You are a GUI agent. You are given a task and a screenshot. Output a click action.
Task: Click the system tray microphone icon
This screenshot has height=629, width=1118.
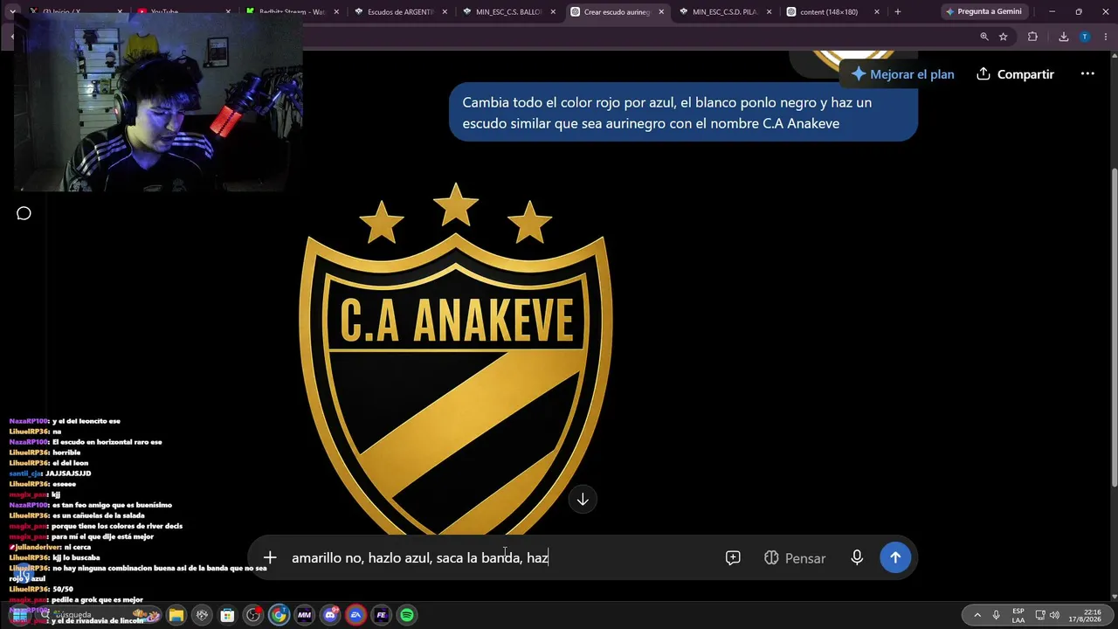coord(996,615)
